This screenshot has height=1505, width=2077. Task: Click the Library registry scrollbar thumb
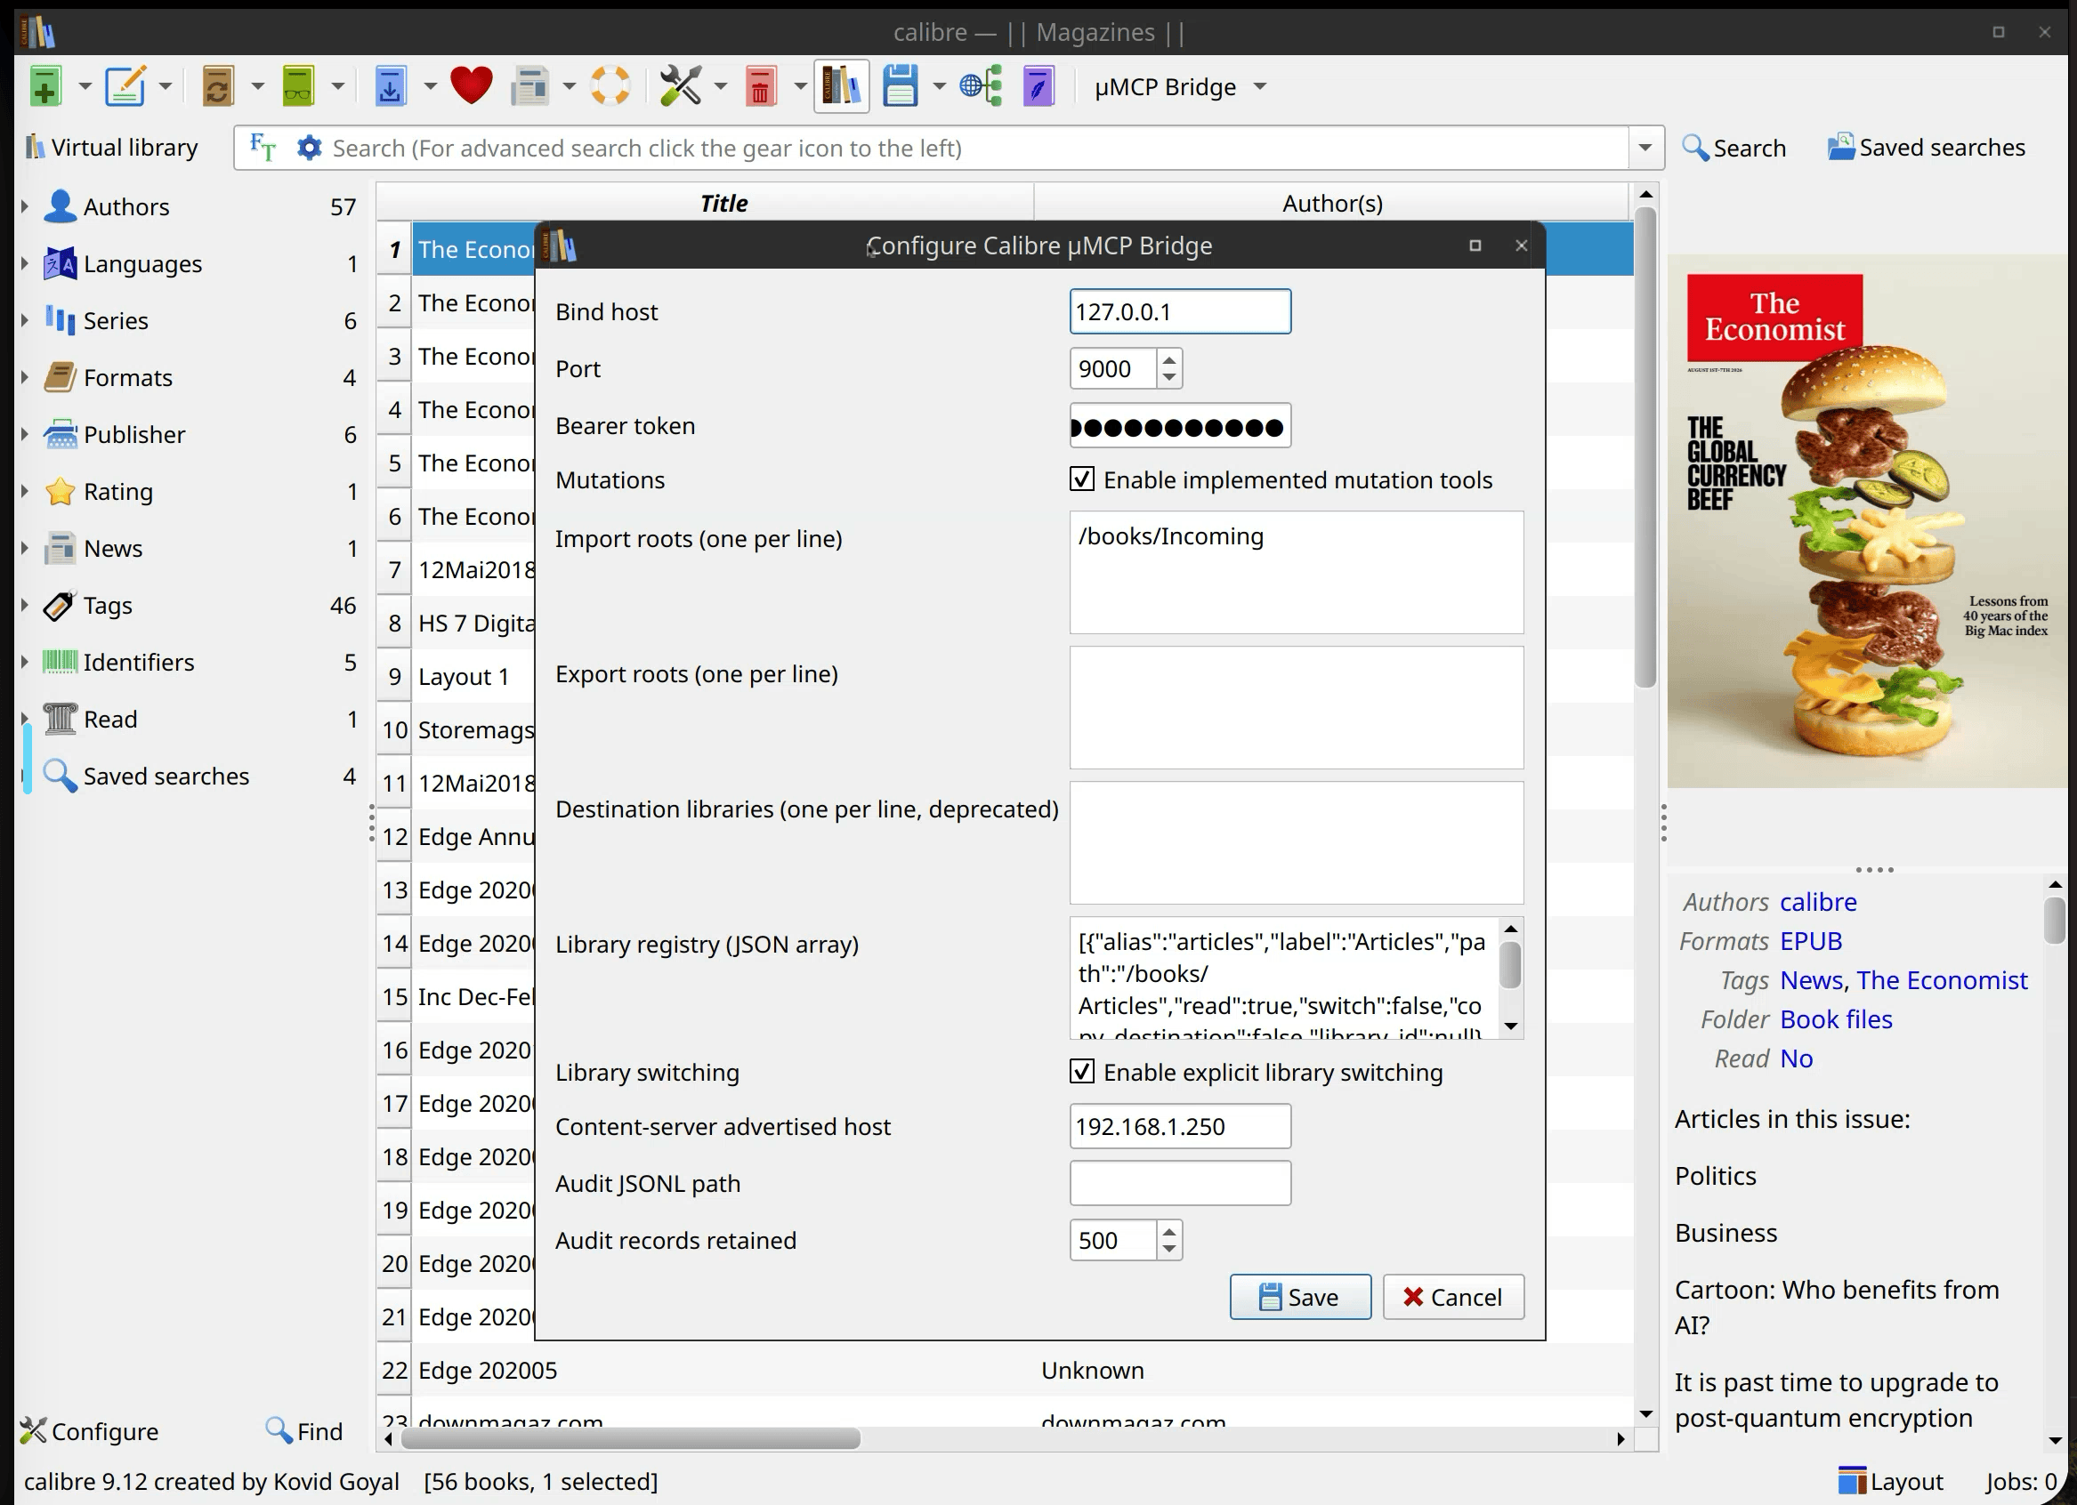click(1511, 965)
